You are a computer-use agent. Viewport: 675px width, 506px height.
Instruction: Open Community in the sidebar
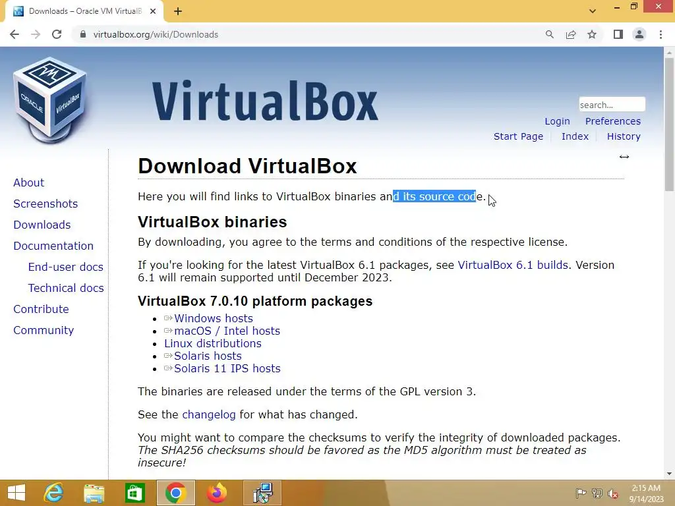tap(44, 330)
